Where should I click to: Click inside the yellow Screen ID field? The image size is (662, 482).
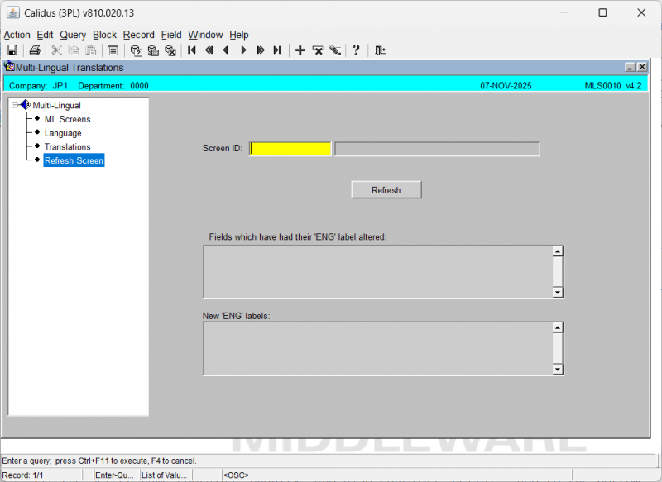click(x=290, y=148)
